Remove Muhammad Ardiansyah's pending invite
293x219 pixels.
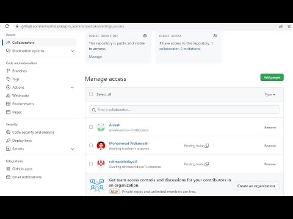coord(270,145)
